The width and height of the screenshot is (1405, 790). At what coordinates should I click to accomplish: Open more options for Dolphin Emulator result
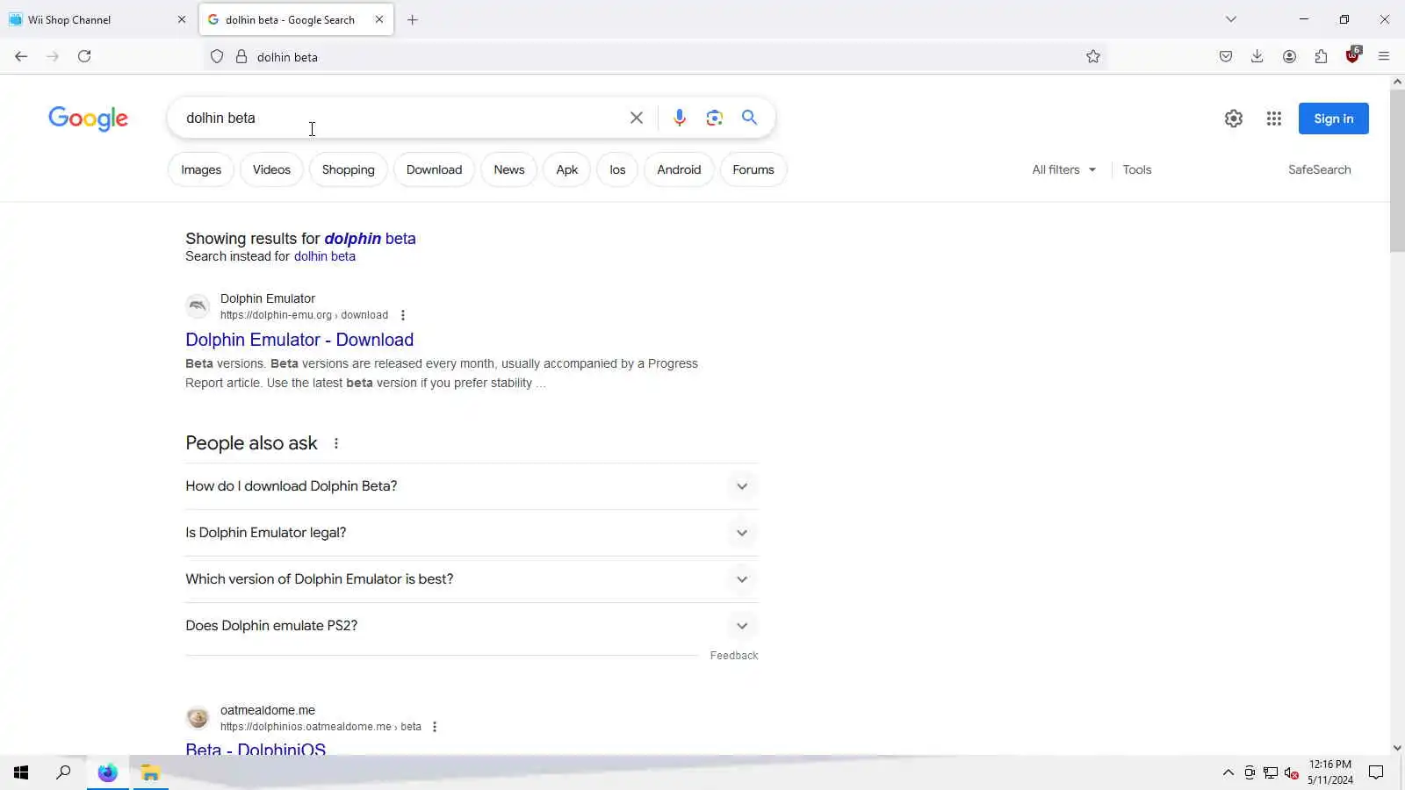[x=403, y=315]
